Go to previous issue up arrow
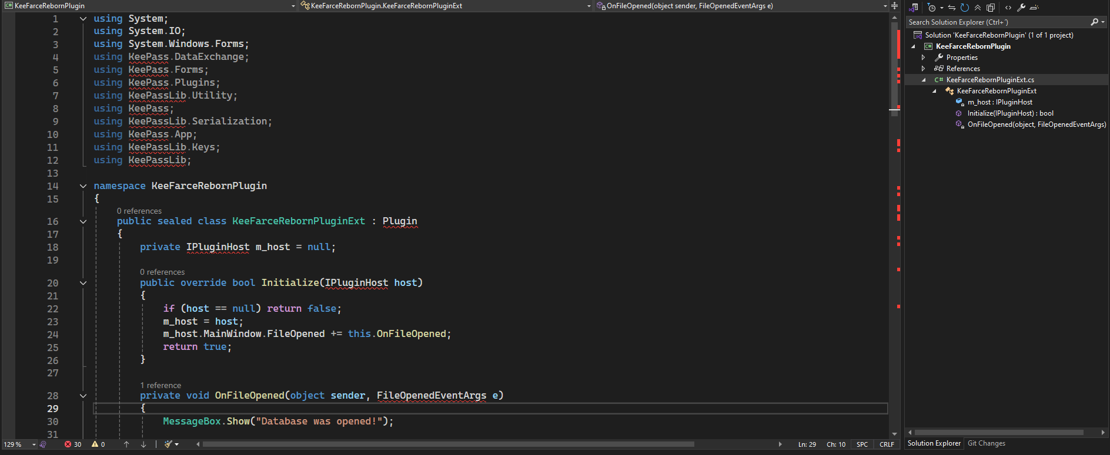The image size is (1110, 455). (x=126, y=444)
